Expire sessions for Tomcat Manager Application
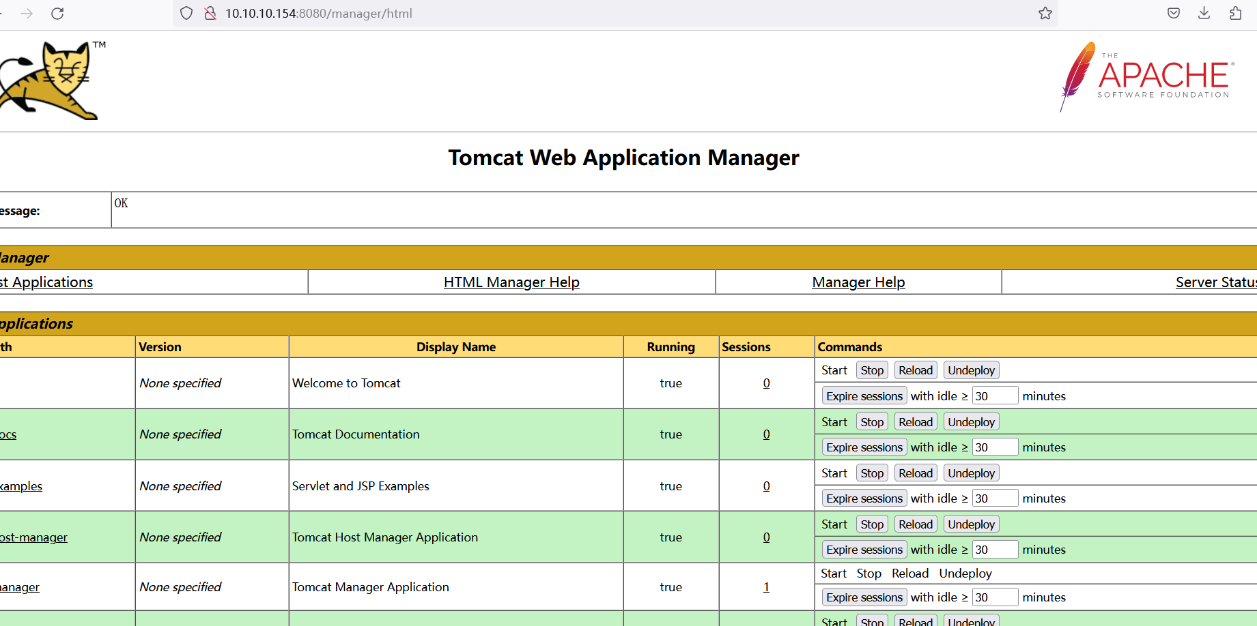1257x626 pixels. (864, 597)
